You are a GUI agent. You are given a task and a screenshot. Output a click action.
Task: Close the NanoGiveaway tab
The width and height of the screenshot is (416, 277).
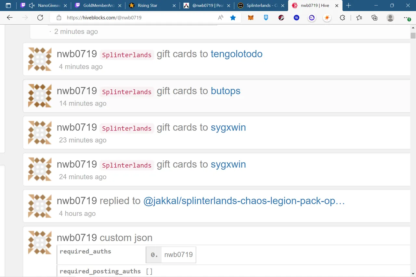[65, 6]
